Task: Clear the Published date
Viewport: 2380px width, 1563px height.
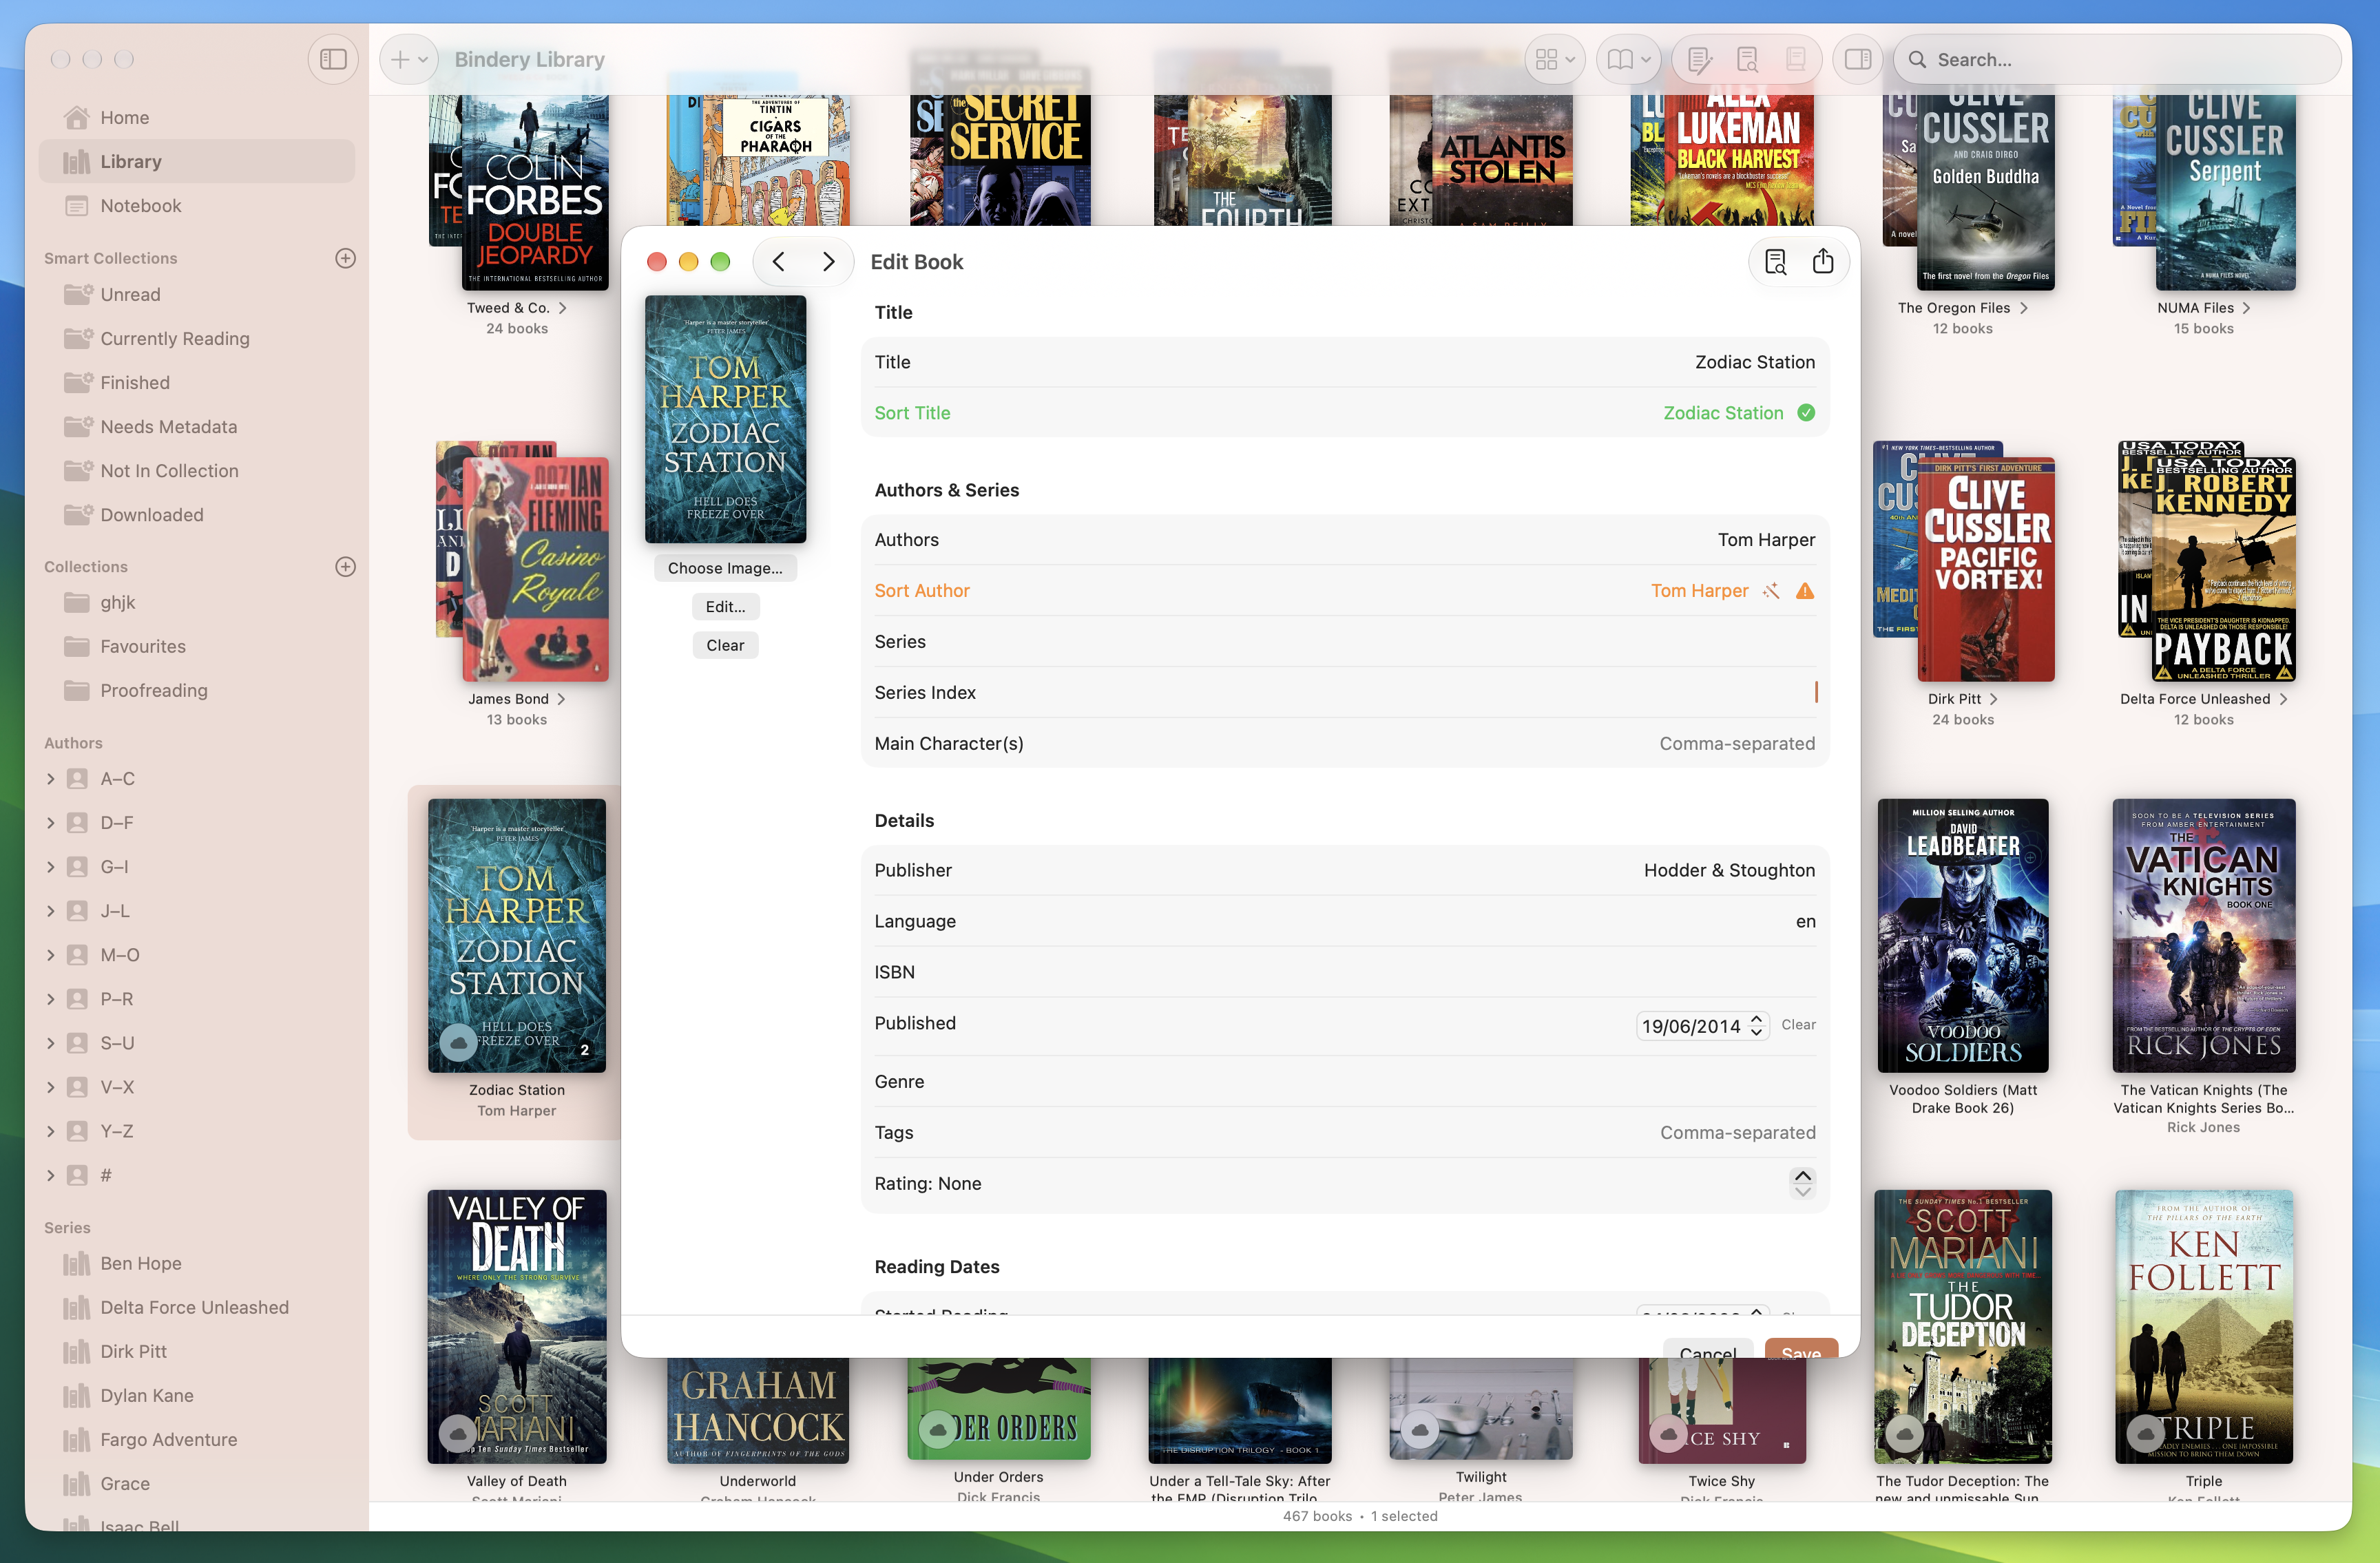Action: (x=1798, y=1025)
